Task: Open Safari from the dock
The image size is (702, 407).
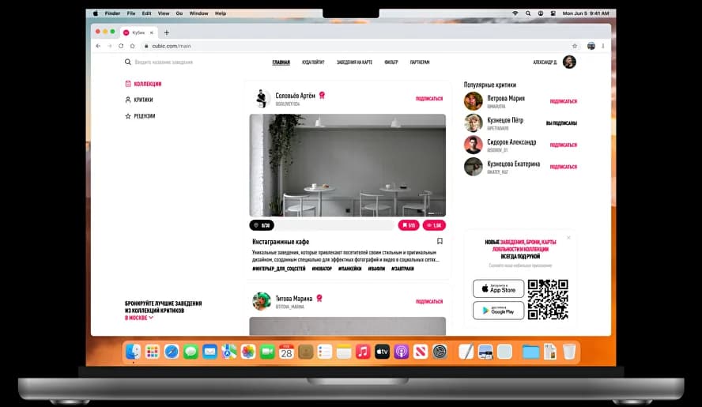Action: click(172, 352)
